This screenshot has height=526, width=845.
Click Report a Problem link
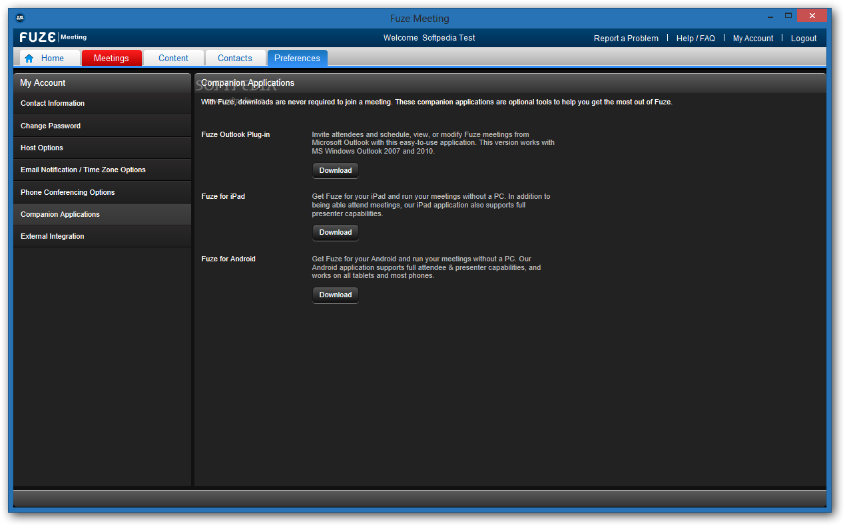pos(626,39)
